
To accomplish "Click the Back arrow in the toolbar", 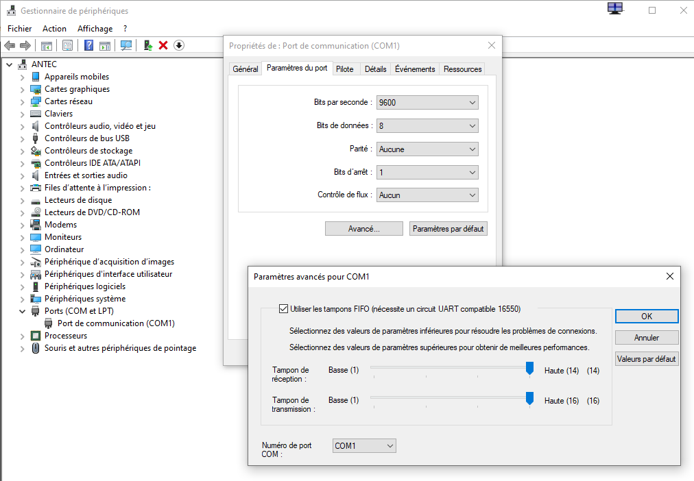I will tap(10, 45).
